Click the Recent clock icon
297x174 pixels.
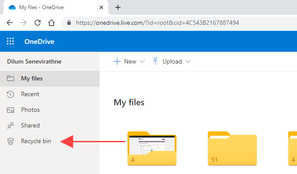tap(10, 94)
